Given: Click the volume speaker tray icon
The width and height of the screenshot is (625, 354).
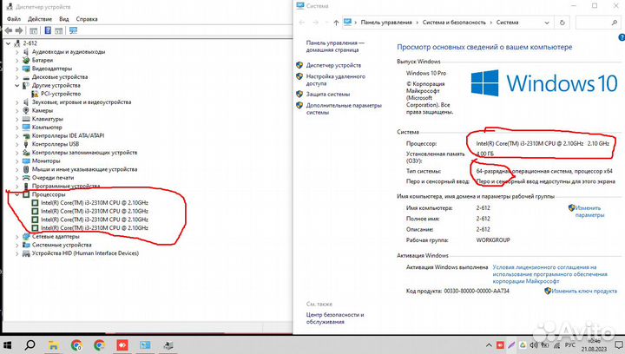Looking at the screenshot, I should coord(534,345).
